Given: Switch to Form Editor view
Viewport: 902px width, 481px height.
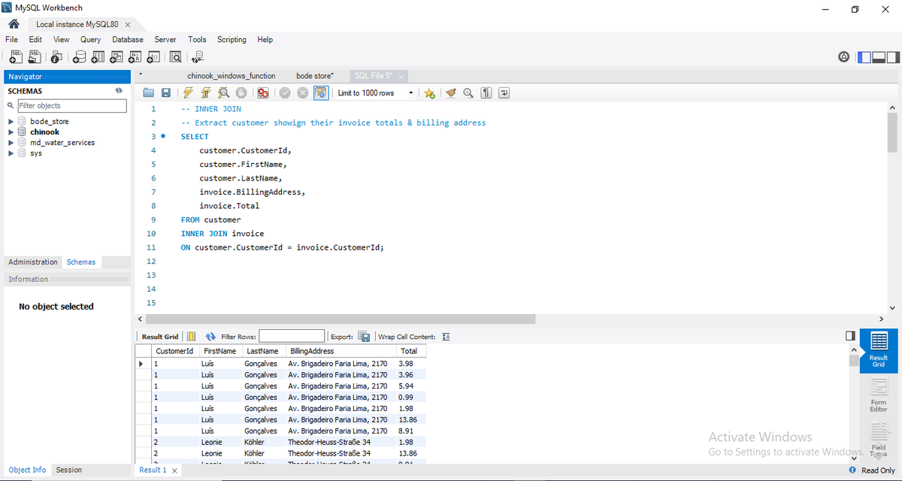Looking at the screenshot, I should point(879,396).
